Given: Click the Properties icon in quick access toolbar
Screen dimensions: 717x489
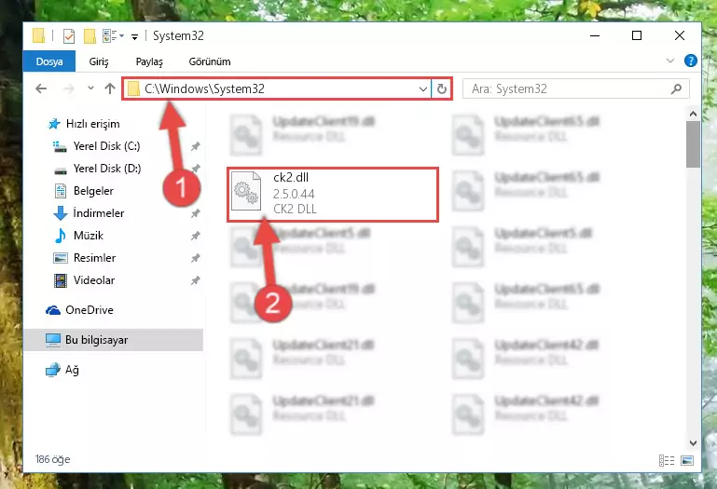Looking at the screenshot, I should [69, 35].
